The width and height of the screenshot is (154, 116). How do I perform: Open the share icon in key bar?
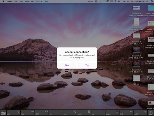tap(151, 113)
